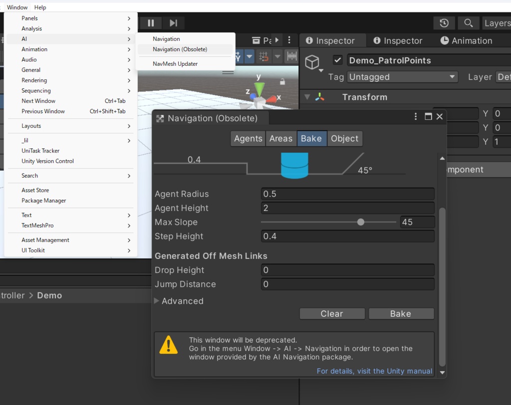This screenshot has height=405, width=511.
Task: Click the Drop Height value field
Action: pyautogui.click(x=348, y=270)
